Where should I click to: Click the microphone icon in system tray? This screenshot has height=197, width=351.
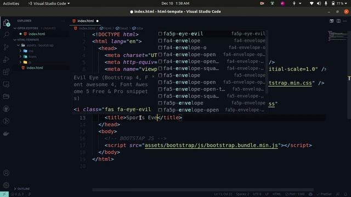pos(326,3)
